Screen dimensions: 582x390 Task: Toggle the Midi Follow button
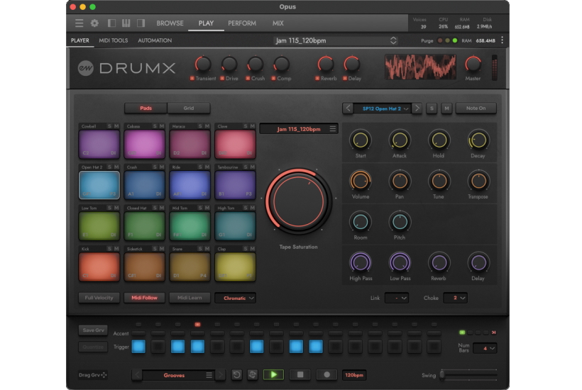click(x=144, y=298)
